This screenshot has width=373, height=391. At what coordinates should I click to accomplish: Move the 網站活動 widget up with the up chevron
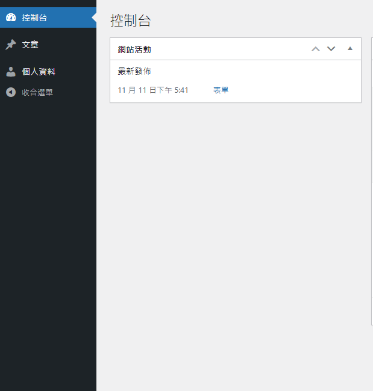click(x=315, y=49)
